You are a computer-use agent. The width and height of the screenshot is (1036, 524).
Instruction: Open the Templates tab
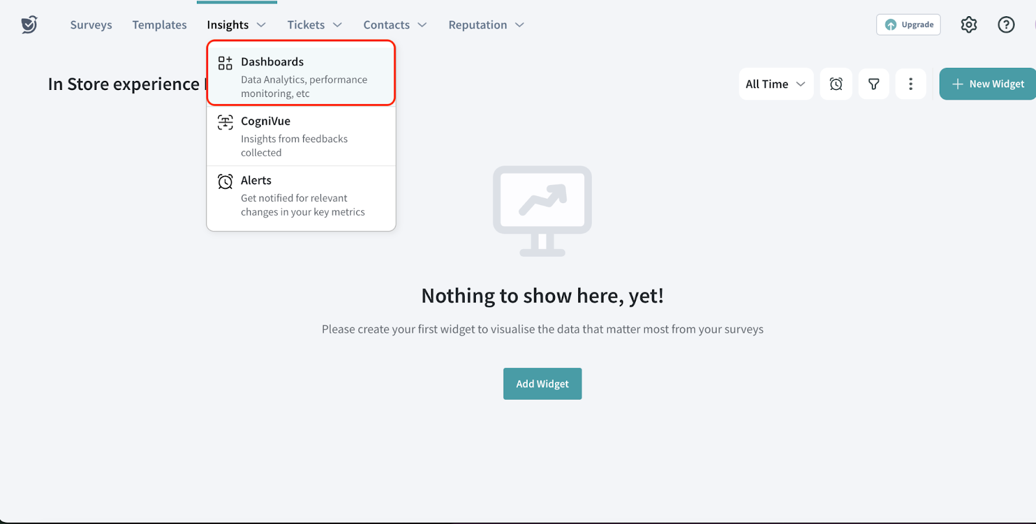pyautogui.click(x=159, y=25)
